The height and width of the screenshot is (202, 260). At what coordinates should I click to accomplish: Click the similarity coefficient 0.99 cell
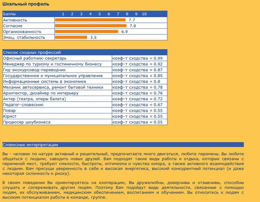[139, 58]
